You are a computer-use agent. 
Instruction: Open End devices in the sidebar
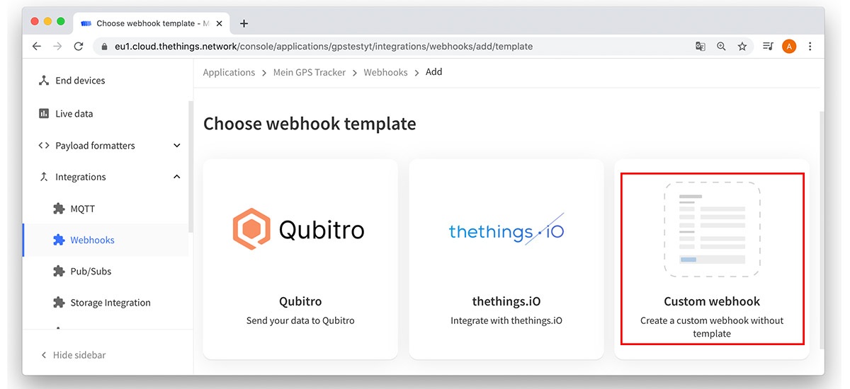pyautogui.click(x=80, y=81)
